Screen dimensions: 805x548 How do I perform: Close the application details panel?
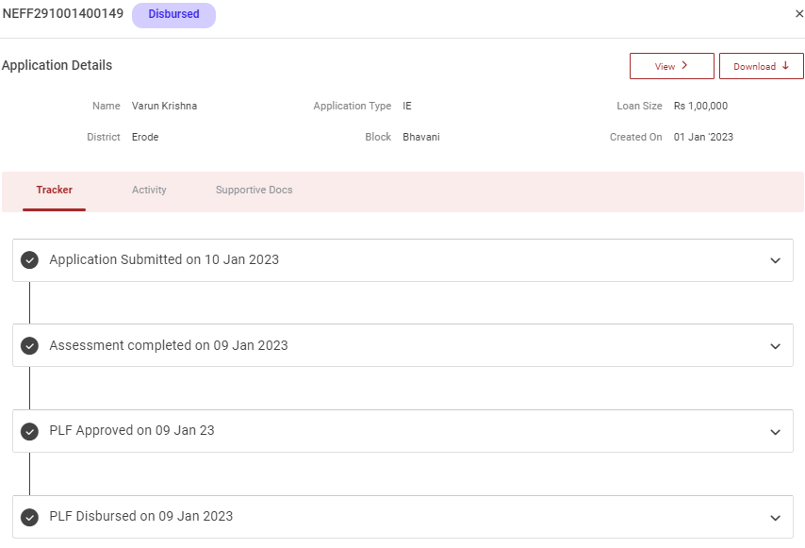click(799, 14)
